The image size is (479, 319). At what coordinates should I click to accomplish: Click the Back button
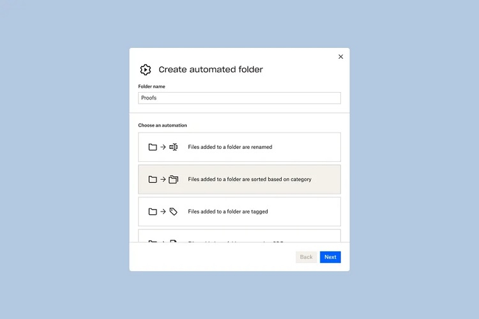point(306,257)
